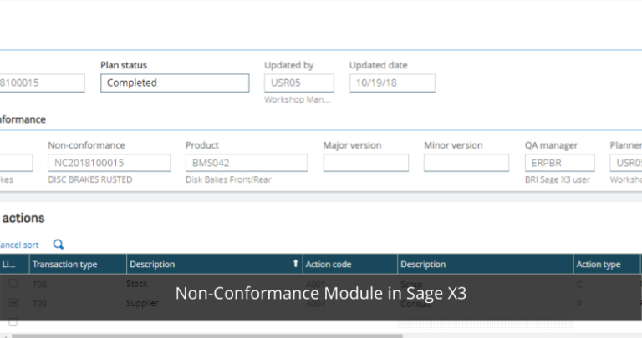This screenshot has height=338, width=642.
Task: Click the Non-Conformance Module in Sage X3 caption
Action: [321, 294]
